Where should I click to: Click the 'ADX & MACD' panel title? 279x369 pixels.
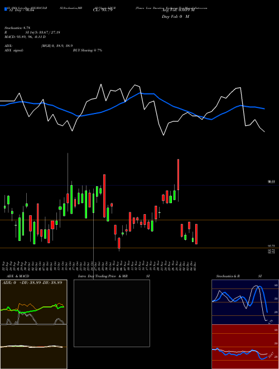point(18,276)
